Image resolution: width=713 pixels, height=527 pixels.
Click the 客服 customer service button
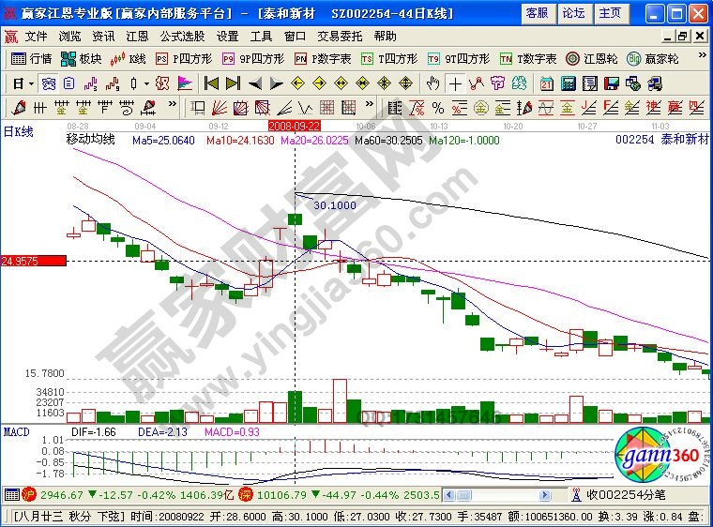(x=537, y=12)
